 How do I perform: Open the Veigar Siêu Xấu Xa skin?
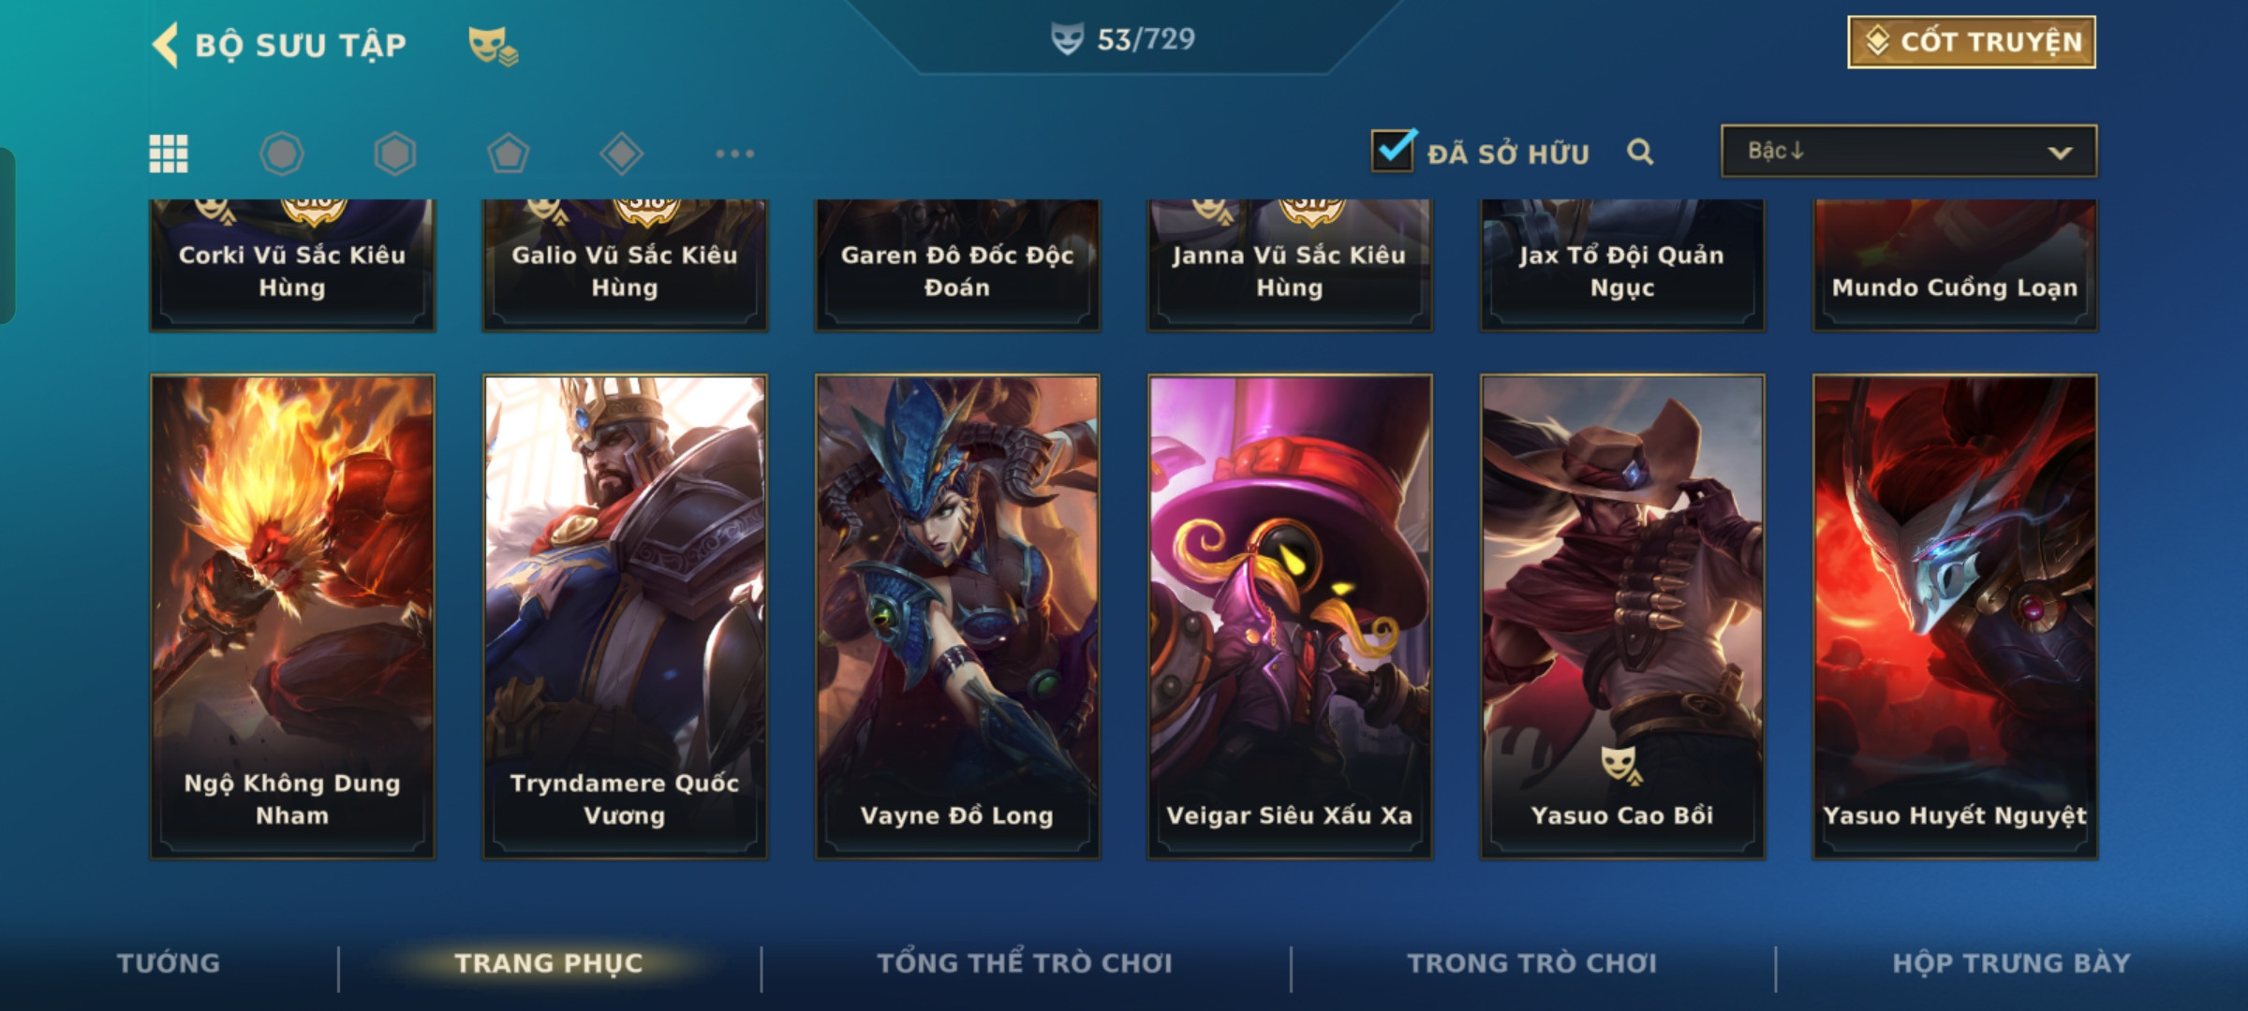(x=1290, y=617)
